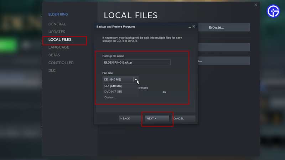Screen dimensions: 285x160
Task: Select LOCAL FILES in the sidebar
Action: 60,39
